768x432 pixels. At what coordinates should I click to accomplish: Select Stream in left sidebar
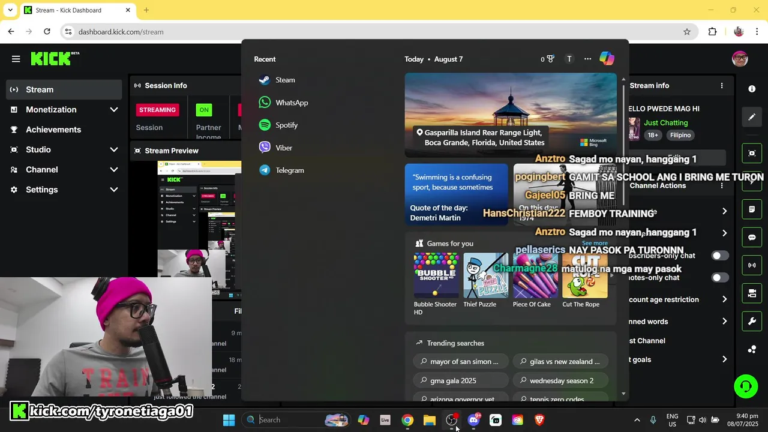[64, 89]
